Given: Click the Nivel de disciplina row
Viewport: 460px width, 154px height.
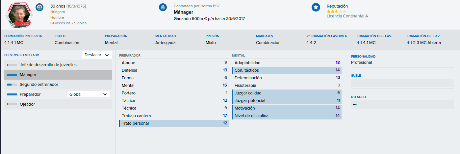Looking at the screenshot, I should 287,116.
